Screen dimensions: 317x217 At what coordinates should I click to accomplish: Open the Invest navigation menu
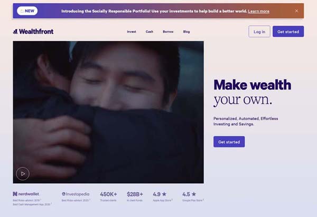tap(132, 32)
